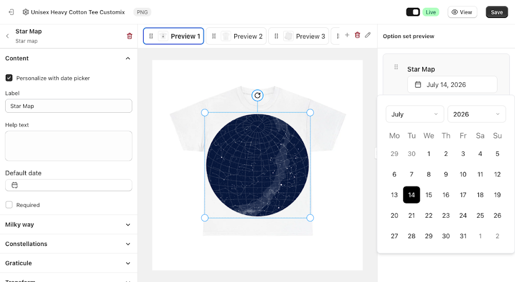Click the top-right selection handle of the star map
Image resolution: width=515 pixels, height=282 pixels.
point(310,113)
